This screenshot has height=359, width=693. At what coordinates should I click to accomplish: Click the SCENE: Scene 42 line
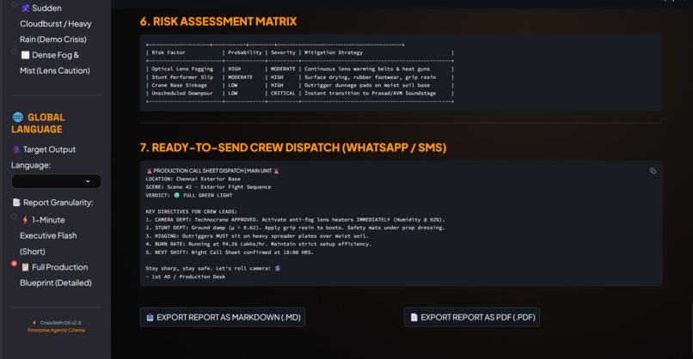point(209,186)
